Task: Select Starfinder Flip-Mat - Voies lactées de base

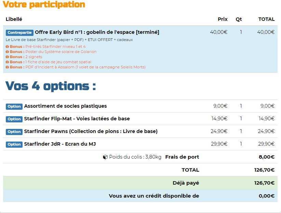Action: 77,119
